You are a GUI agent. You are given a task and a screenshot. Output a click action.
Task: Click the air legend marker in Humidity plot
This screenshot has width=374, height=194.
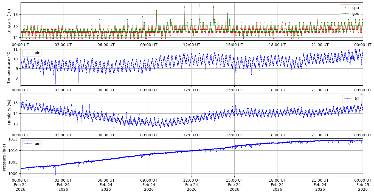pyautogui.click(x=348, y=98)
